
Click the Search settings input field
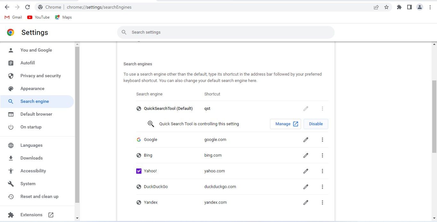226,32
